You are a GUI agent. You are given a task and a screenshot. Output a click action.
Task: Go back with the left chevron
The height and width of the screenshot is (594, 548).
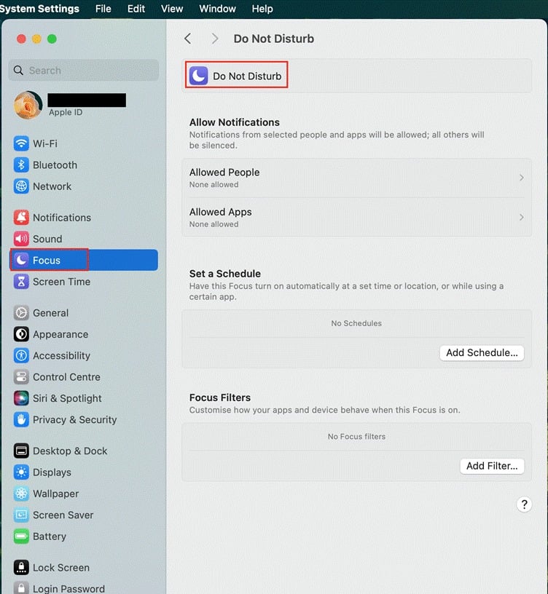click(188, 39)
